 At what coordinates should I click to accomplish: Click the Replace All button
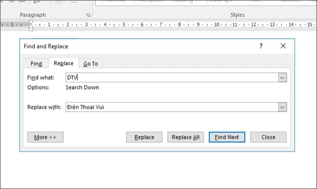(x=186, y=137)
